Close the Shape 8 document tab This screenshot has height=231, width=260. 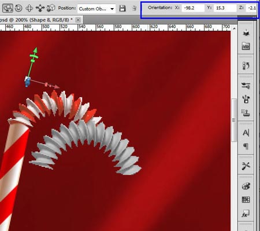click(78, 20)
